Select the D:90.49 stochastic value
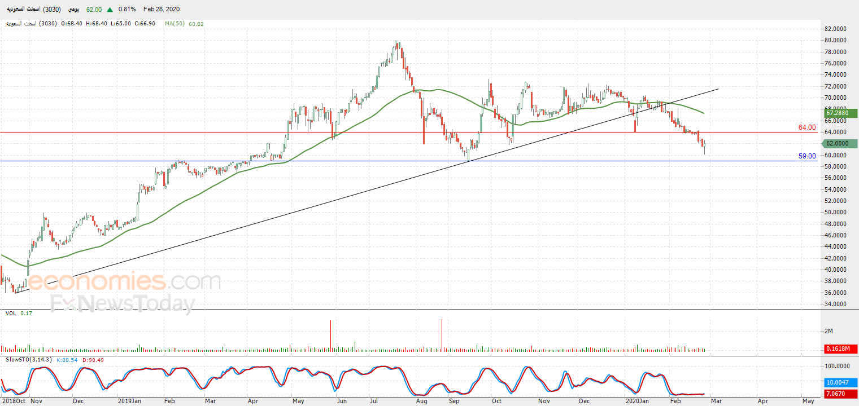The image size is (859, 406). [93, 359]
